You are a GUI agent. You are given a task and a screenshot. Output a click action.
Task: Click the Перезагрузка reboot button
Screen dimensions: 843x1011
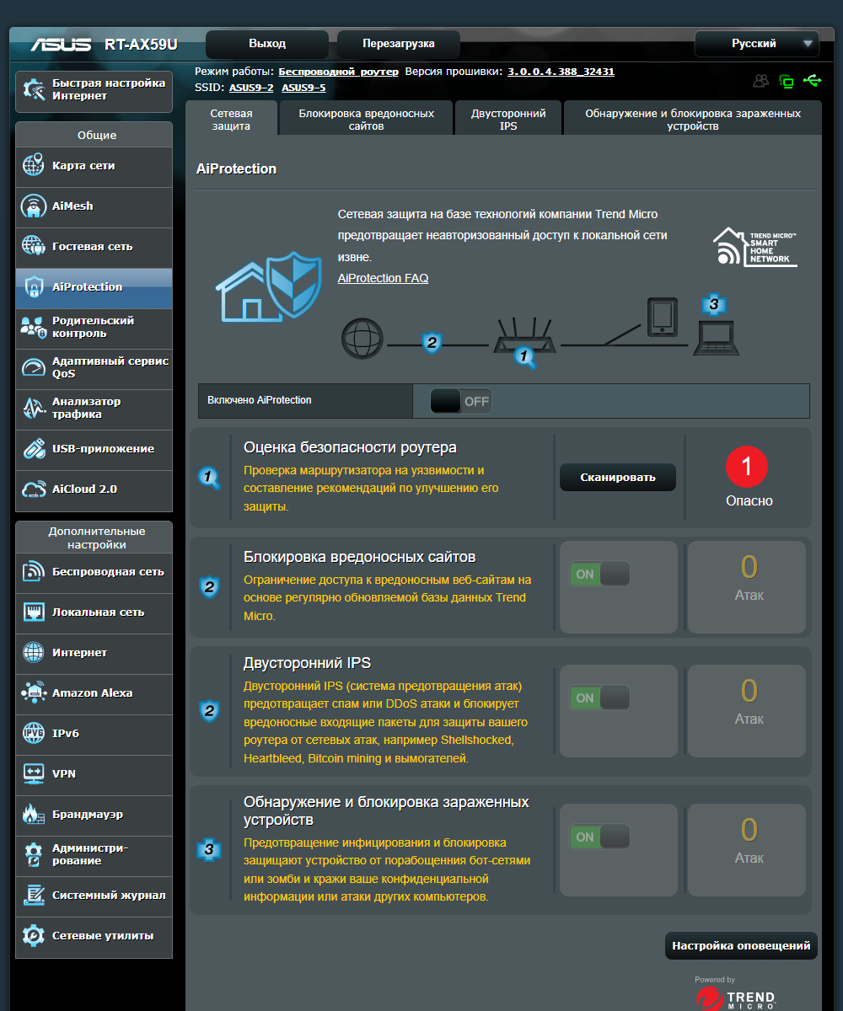click(399, 44)
